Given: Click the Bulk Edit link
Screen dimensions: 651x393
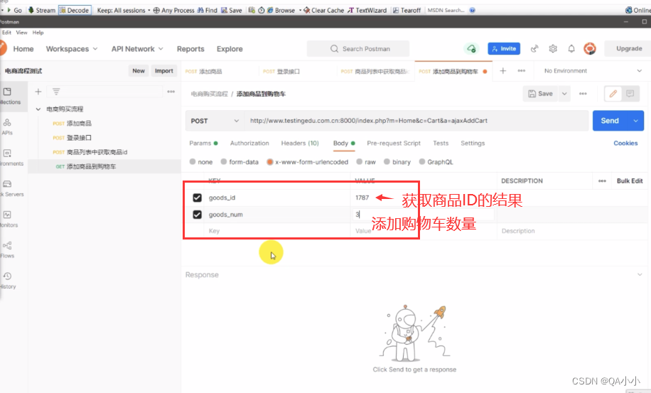Looking at the screenshot, I should [x=630, y=181].
